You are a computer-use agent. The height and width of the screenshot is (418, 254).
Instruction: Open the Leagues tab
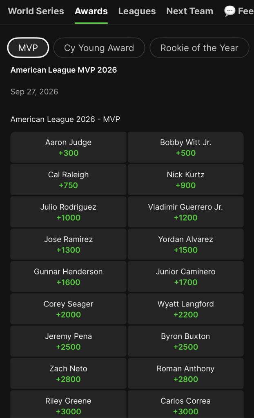point(137,11)
